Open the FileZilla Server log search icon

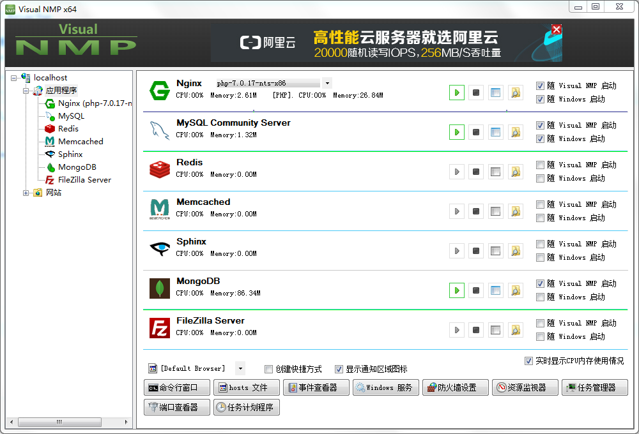516,330
